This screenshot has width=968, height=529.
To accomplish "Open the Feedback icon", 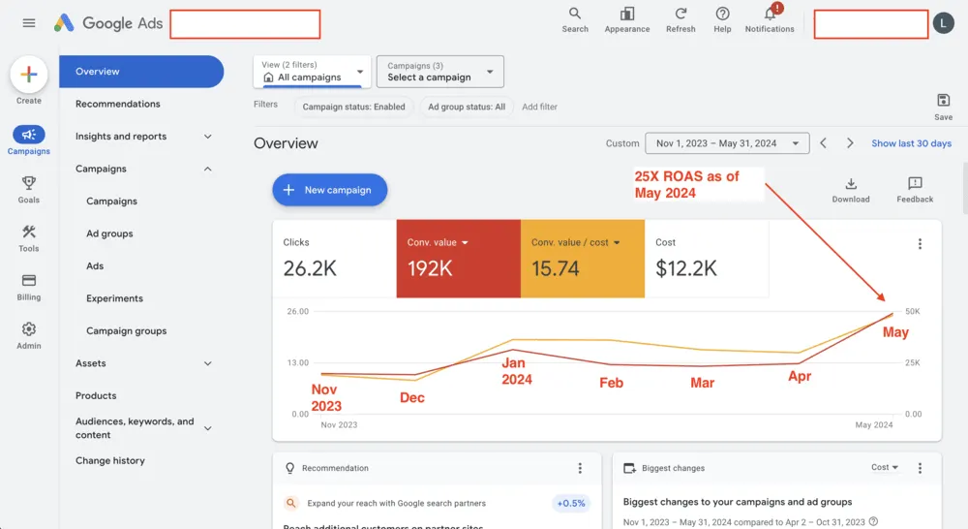I will [915, 190].
